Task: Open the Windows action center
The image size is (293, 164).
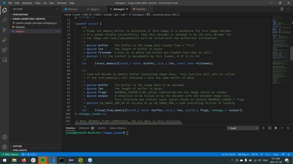Action: pos(287,160)
